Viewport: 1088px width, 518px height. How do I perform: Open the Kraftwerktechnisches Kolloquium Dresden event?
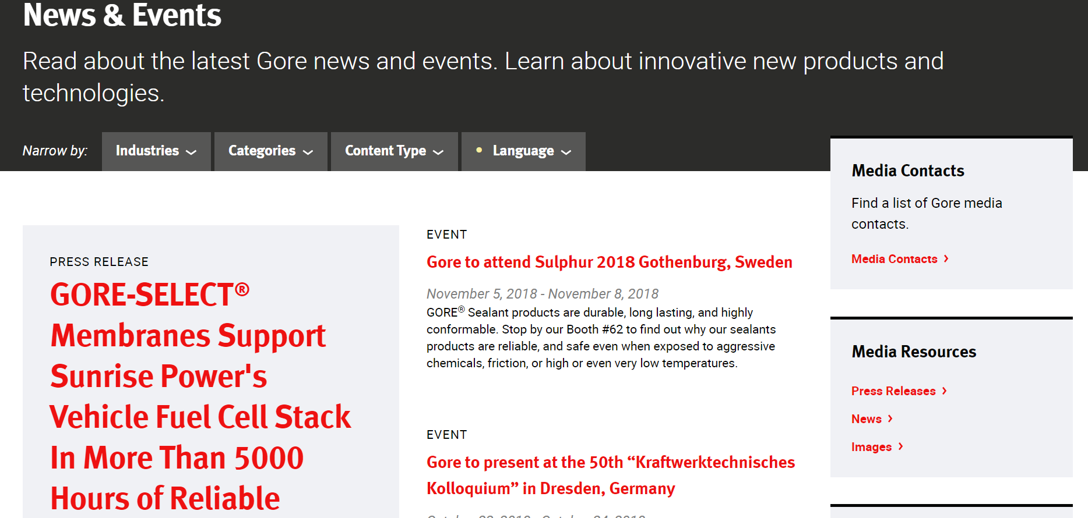point(610,475)
